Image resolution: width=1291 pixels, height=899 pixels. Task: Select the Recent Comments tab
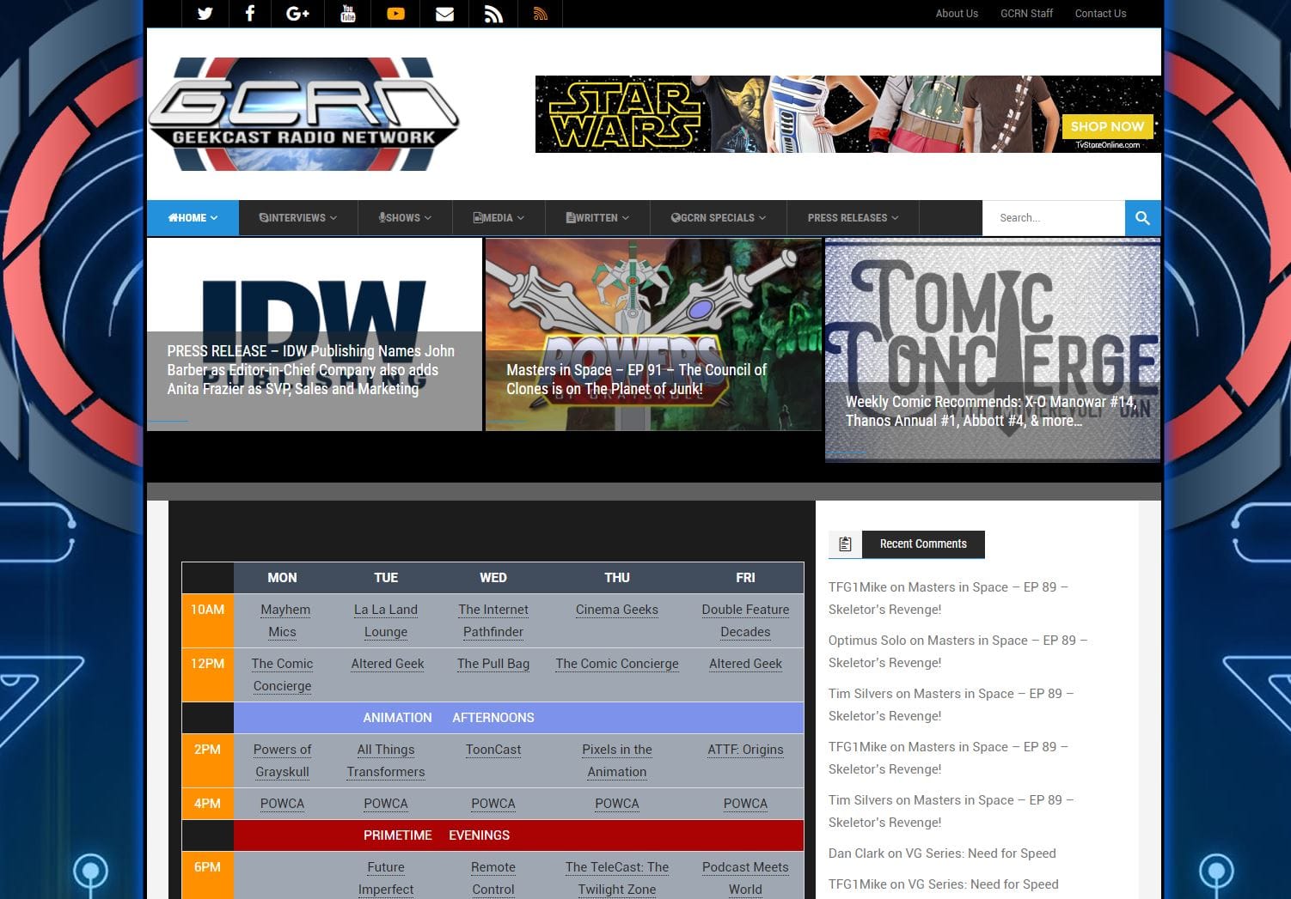coord(923,544)
